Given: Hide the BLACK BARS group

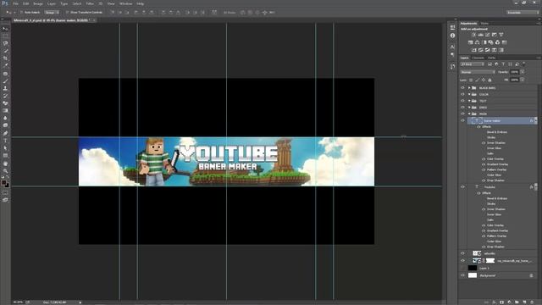Looking at the screenshot, I should pos(463,88).
